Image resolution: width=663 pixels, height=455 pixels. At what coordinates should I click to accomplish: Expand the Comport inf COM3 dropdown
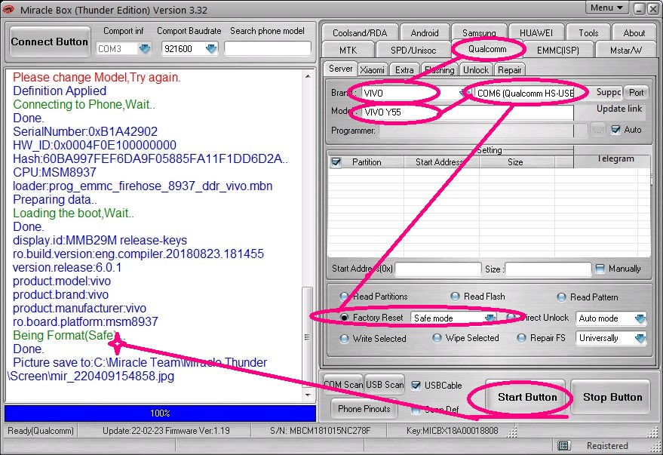145,48
